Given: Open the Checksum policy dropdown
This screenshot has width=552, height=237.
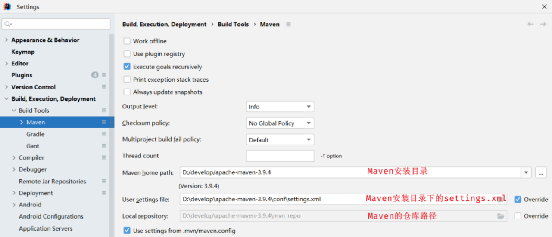Looking at the screenshot, I should tap(280, 123).
